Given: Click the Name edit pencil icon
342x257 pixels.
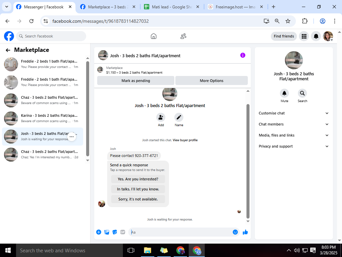Looking at the screenshot, I should coord(179,117).
